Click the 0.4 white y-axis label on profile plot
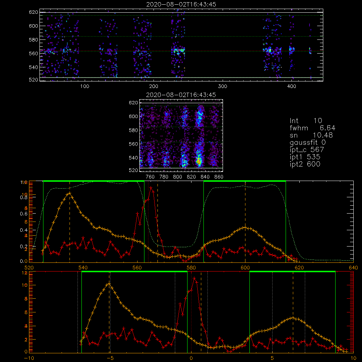Screen dimensions: 362x362 pos(24,230)
